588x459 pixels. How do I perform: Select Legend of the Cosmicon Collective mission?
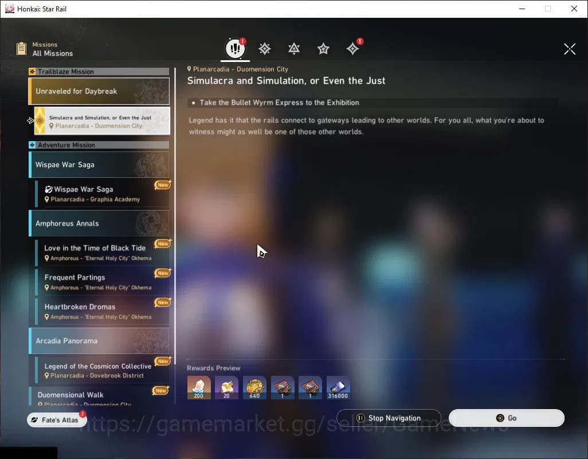point(102,370)
